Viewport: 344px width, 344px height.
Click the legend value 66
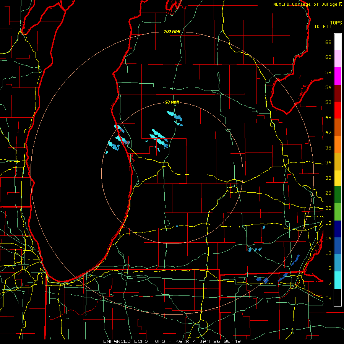tap(328, 42)
